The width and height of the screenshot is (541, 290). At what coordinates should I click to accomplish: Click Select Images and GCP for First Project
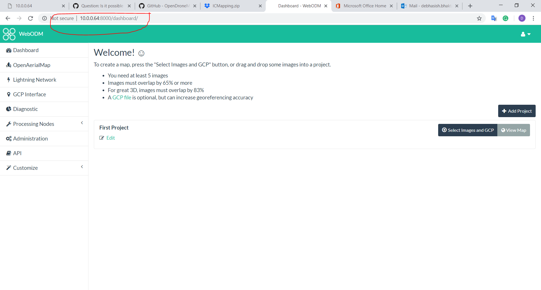[467, 130]
